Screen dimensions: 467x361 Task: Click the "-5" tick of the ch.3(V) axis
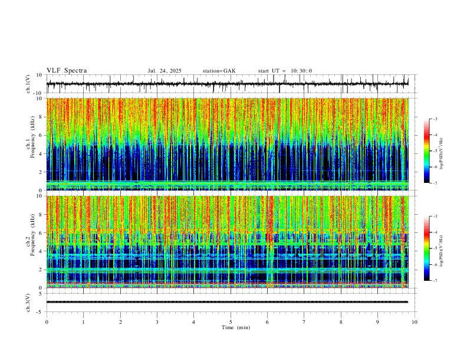point(40,312)
